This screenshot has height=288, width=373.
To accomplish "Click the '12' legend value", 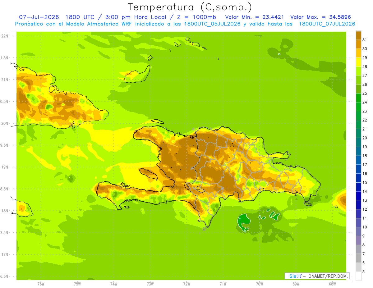I will point(365,209).
